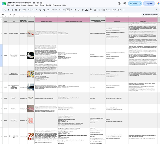160x144 pixels.
Task: Star the Jessica Artwork Inventory document
Action: pyautogui.click(x=34, y=3)
